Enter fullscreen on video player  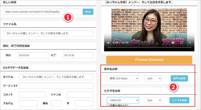pyautogui.click(x=182, y=43)
